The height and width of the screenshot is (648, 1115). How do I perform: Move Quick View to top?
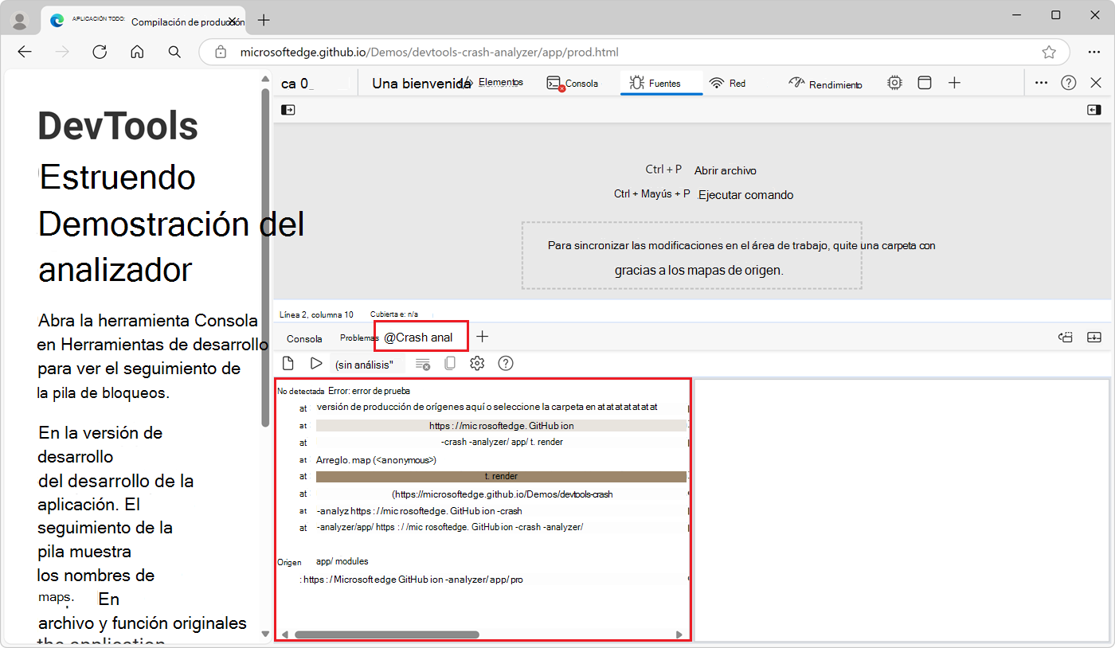[1066, 338]
